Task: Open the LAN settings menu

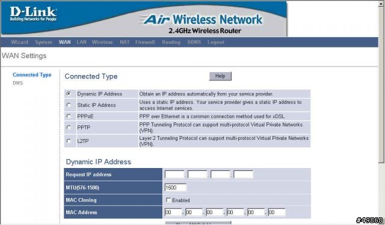Action: pyautogui.click(x=82, y=42)
